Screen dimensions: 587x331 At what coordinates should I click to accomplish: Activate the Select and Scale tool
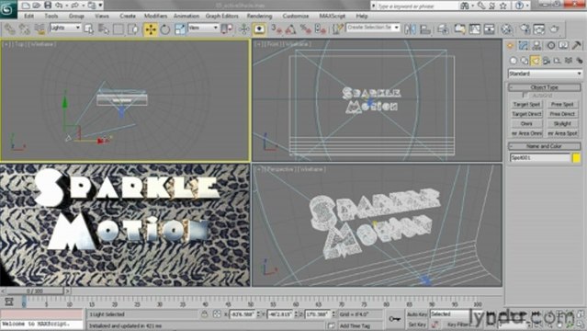(180, 29)
